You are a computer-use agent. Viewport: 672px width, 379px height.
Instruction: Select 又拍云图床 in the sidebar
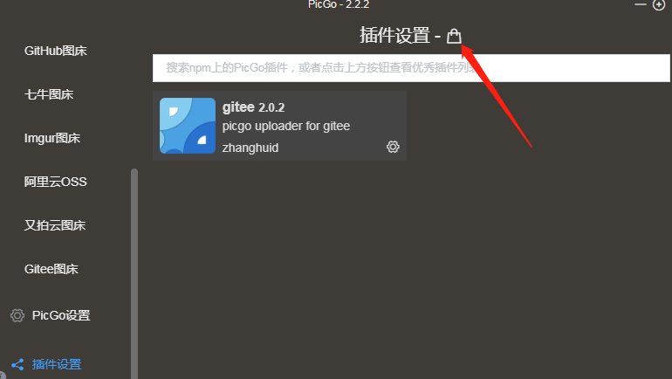[55, 225]
